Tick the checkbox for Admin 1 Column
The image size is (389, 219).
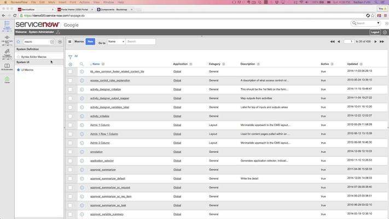(70, 125)
